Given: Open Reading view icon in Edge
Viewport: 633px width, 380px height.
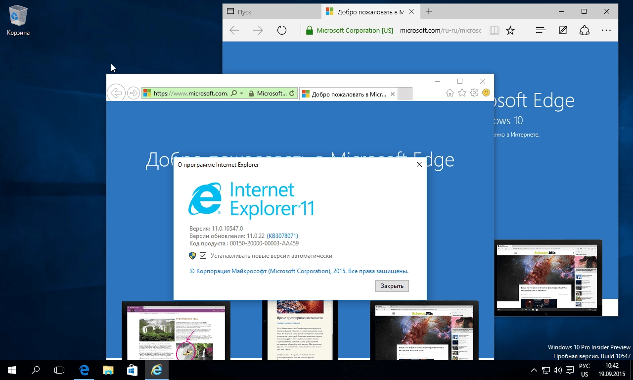Looking at the screenshot, I should (494, 31).
